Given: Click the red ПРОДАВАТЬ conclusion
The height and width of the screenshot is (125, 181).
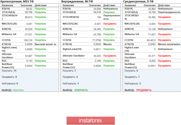Looking at the screenshot, I should point(144,90).
